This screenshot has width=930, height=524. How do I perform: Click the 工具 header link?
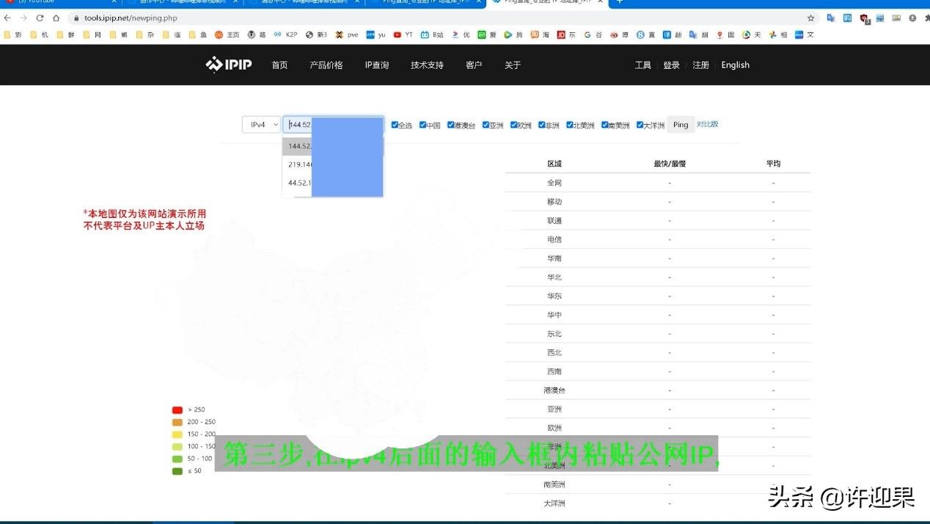click(642, 65)
